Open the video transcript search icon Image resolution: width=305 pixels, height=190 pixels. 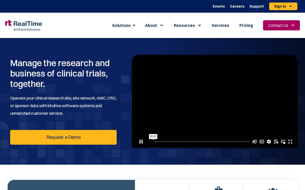point(276,142)
